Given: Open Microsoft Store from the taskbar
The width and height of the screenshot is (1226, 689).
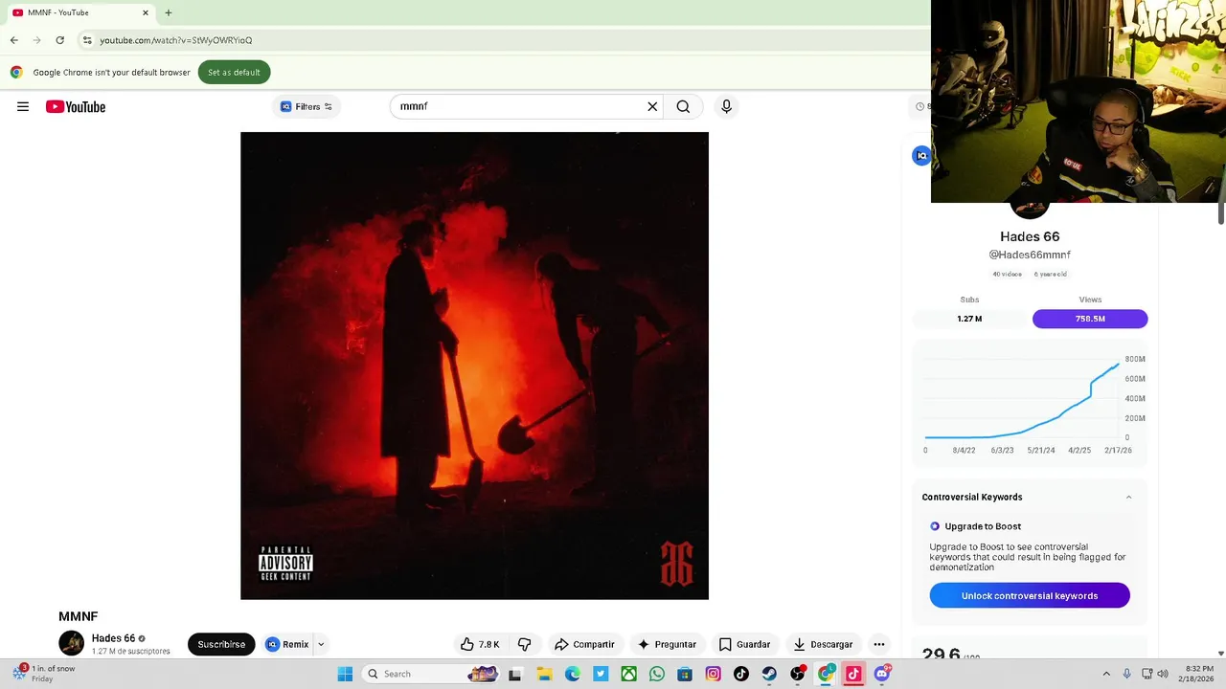Looking at the screenshot, I should (x=685, y=674).
